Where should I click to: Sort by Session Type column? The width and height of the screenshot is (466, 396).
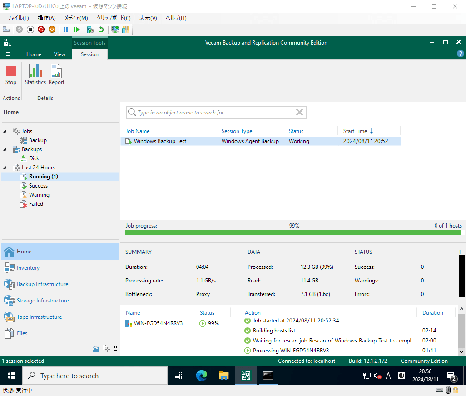[237, 131]
